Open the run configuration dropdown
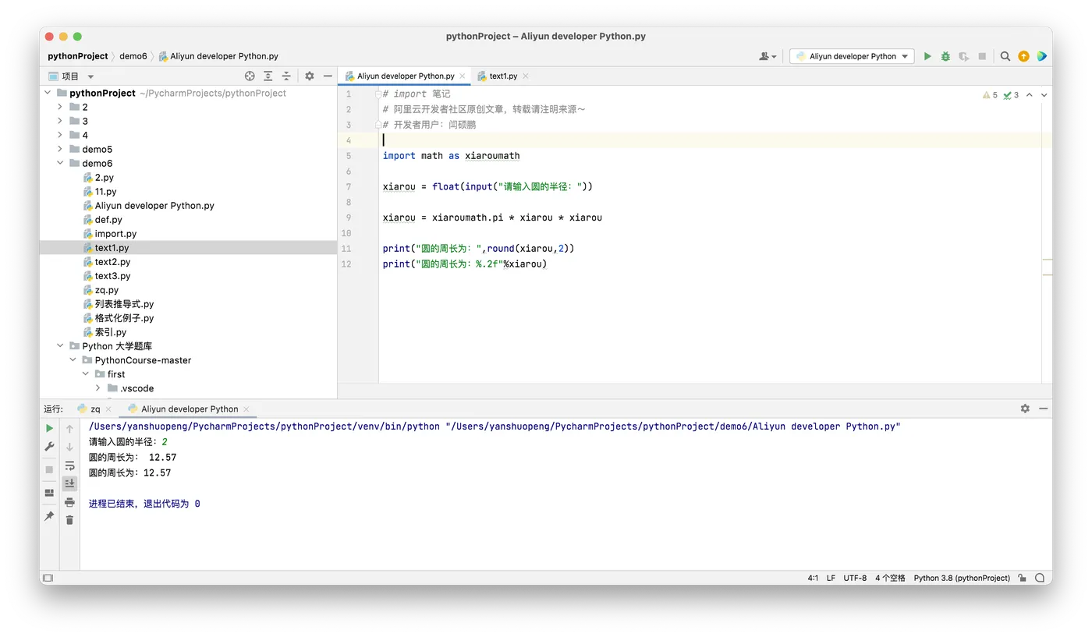1092x637 pixels. pyautogui.click(x=852, y=56)
